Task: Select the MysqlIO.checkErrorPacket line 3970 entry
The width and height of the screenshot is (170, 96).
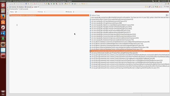Action: [111, 27]
